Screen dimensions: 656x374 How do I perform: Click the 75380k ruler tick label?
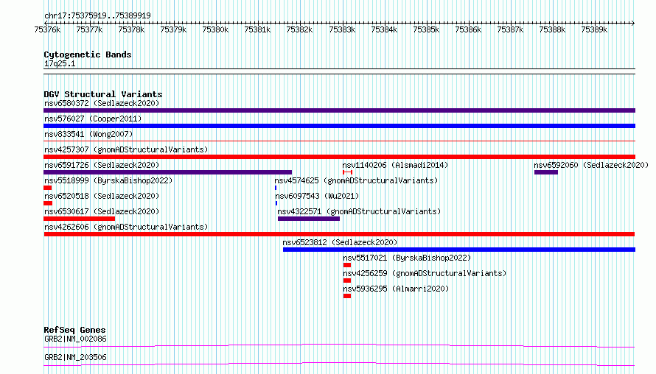click(215, 29)
